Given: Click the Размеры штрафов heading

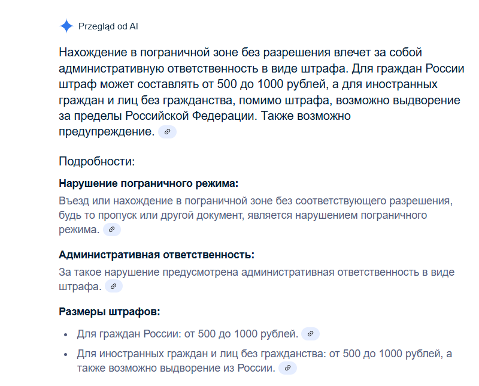Looking at the screenshot, I should click(x=110, y=312).
